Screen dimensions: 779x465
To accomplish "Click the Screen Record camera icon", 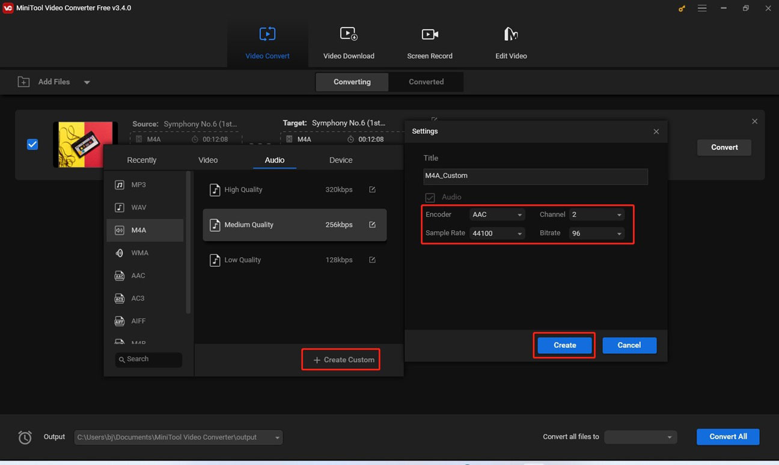I will coord(430,34).
